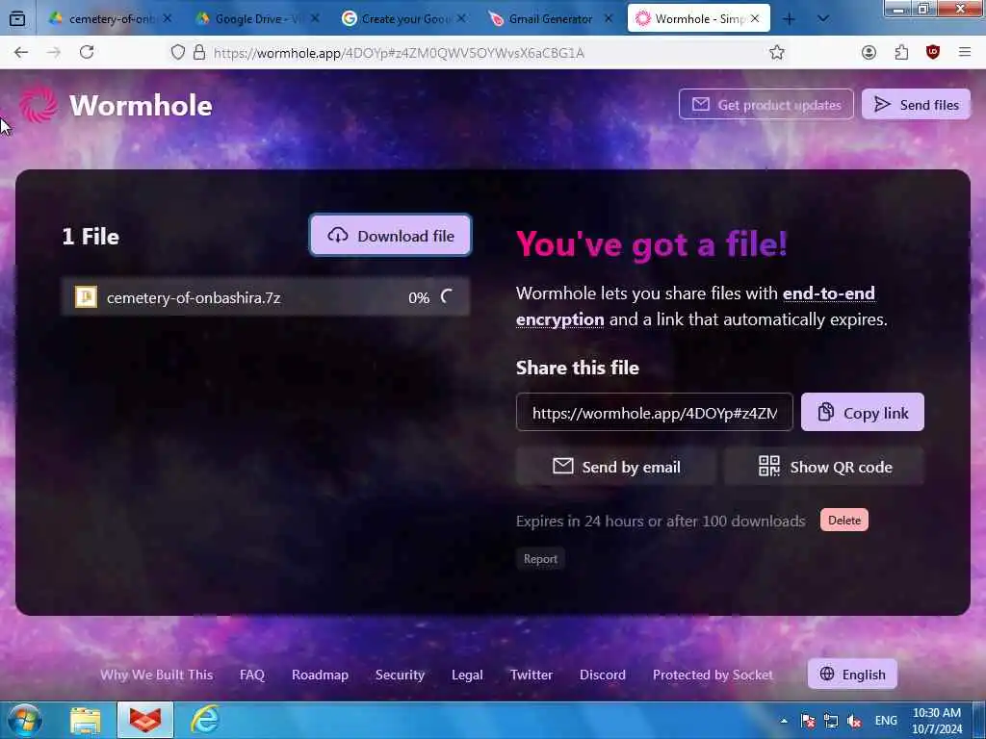Open the taskbar clock and date
Viewport: 986px width, 739px height.
tap(936, 721)
